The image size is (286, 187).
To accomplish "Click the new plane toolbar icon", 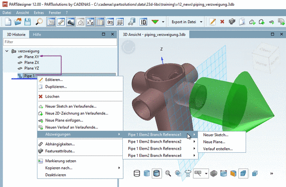I will click(272, 22).
